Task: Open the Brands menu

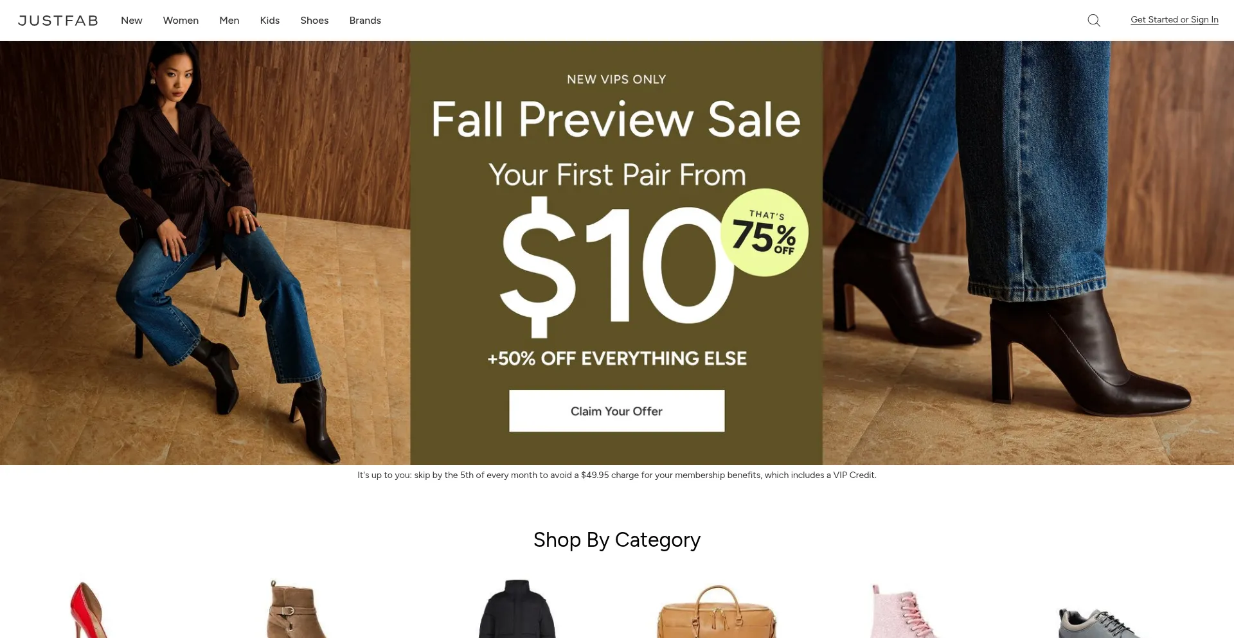Action: click(x=365, y=21)
